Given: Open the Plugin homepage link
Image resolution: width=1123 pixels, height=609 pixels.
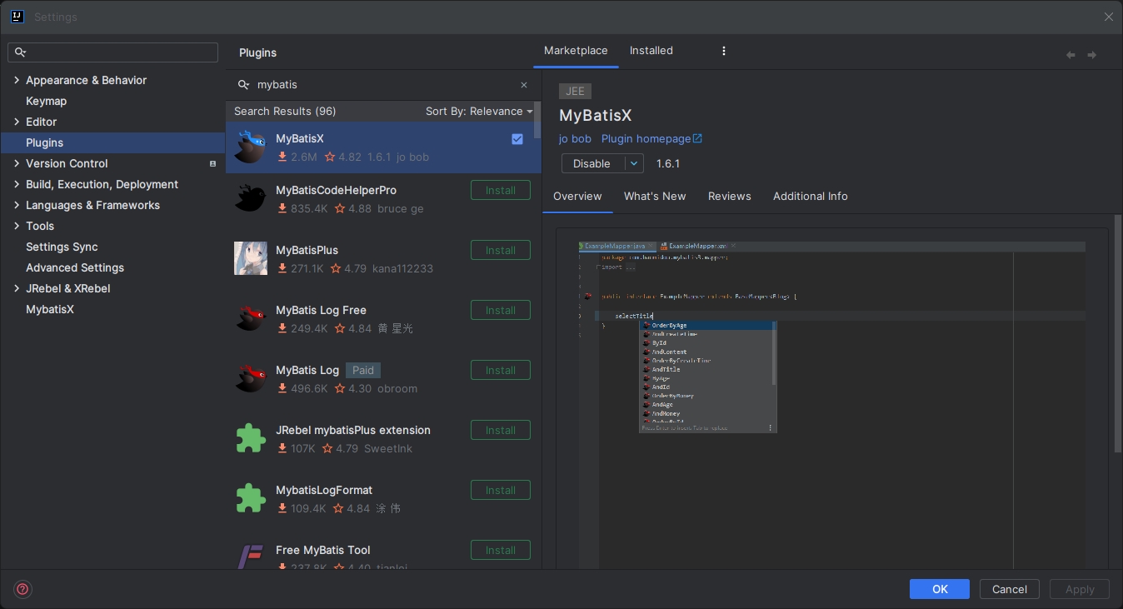Looking at the screenshot, I should click(x=646, y=139).
